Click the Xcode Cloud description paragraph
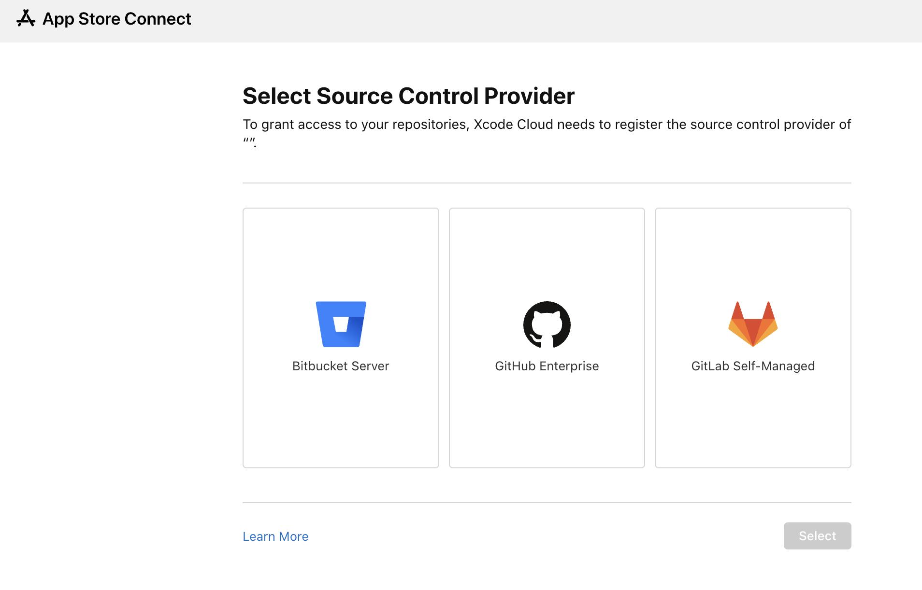Image resolution: width=922 pixels, height=590 pixels. (x=547, y=133)
